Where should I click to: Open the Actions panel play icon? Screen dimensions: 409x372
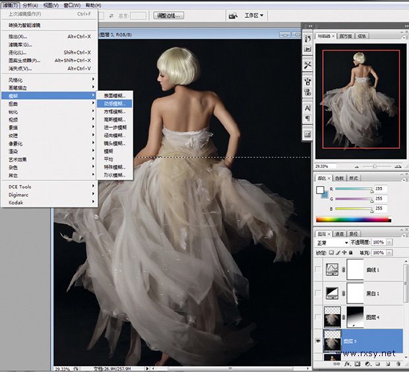(307, 49)
